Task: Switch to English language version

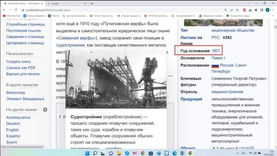Action: (x=13, y=130)
